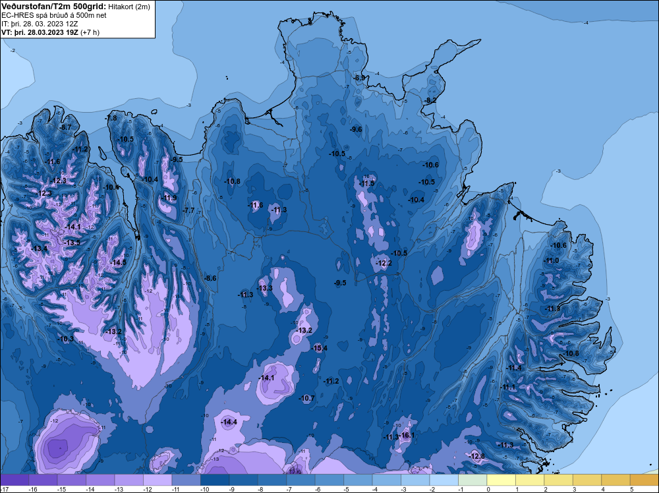Click the '-12.8' temperature label on map
Viewport: 659px width, 493px height.
click(x=477, y=456)
